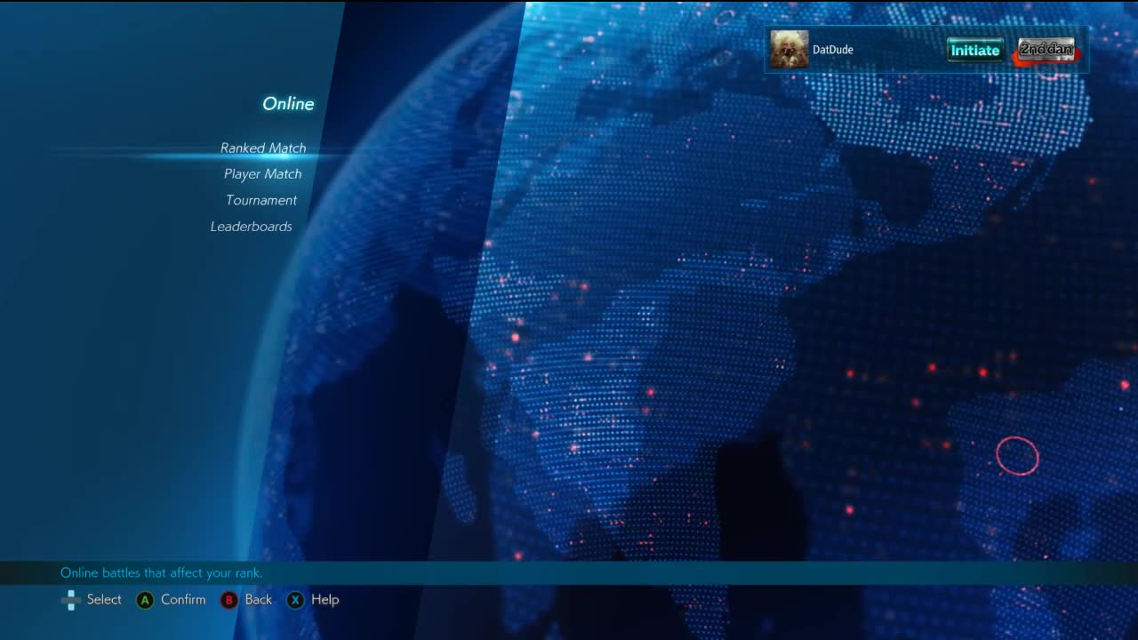Click the Select label in the footer

pos(104,600)
